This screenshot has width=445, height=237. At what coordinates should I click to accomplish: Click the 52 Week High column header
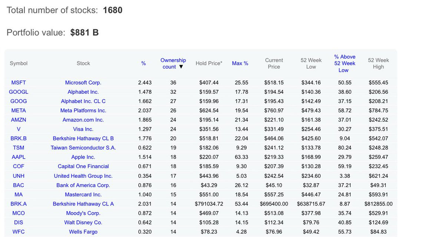(x=378, y=63)
